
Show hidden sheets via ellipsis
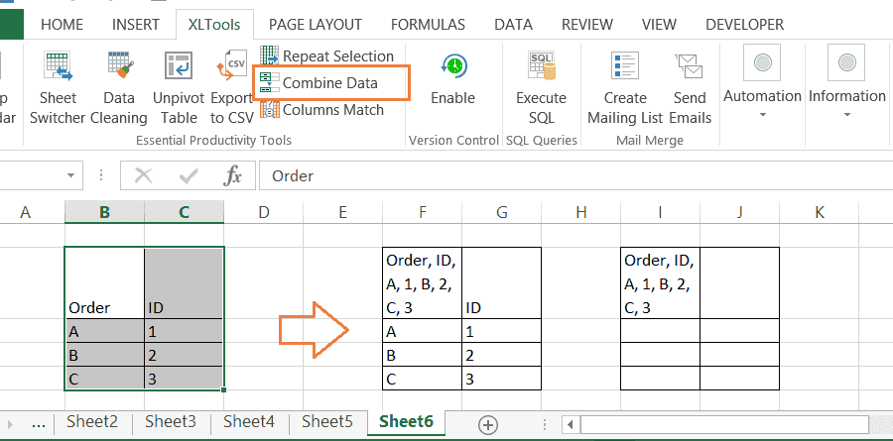(x=38, y=423)
